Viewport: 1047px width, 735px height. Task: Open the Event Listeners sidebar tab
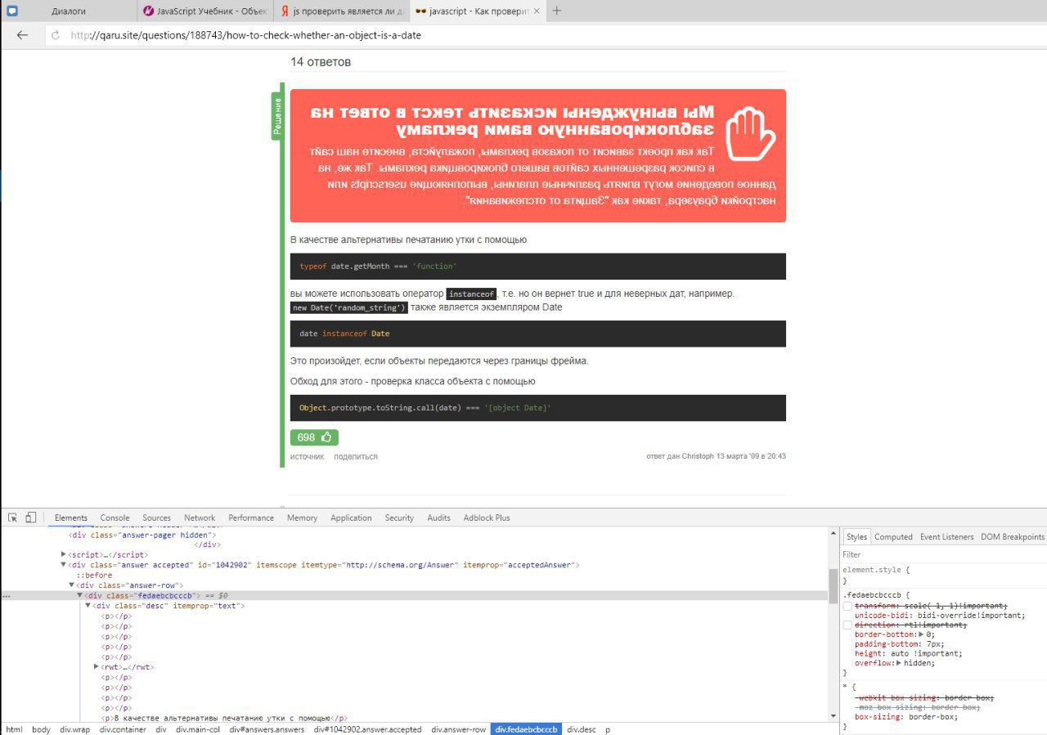click(946, 537)
